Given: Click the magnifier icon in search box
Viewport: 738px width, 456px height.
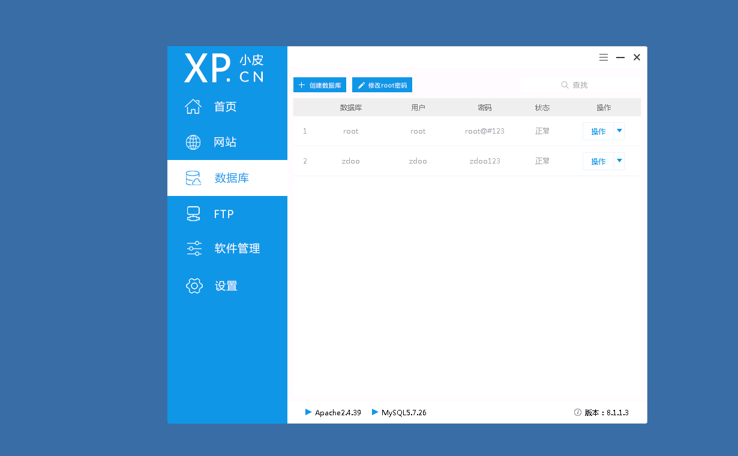Looking at the screenshot, I should coord(565,85).
